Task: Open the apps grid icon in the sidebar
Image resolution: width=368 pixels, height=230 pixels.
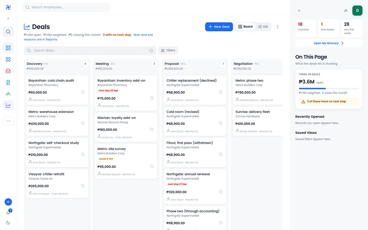Action: tap(8, 59)
